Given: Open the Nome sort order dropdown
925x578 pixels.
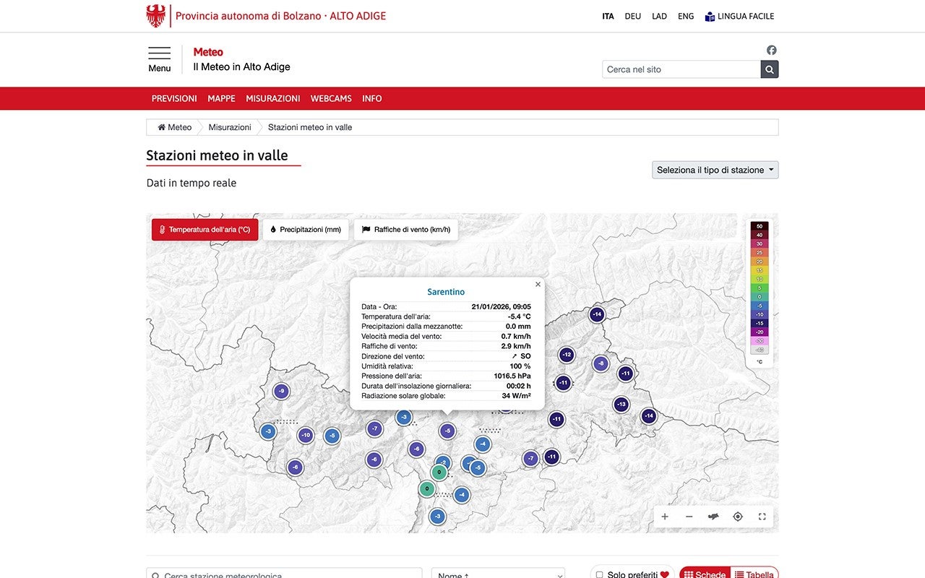Looking at the screenshot, I should pos(498,575).
